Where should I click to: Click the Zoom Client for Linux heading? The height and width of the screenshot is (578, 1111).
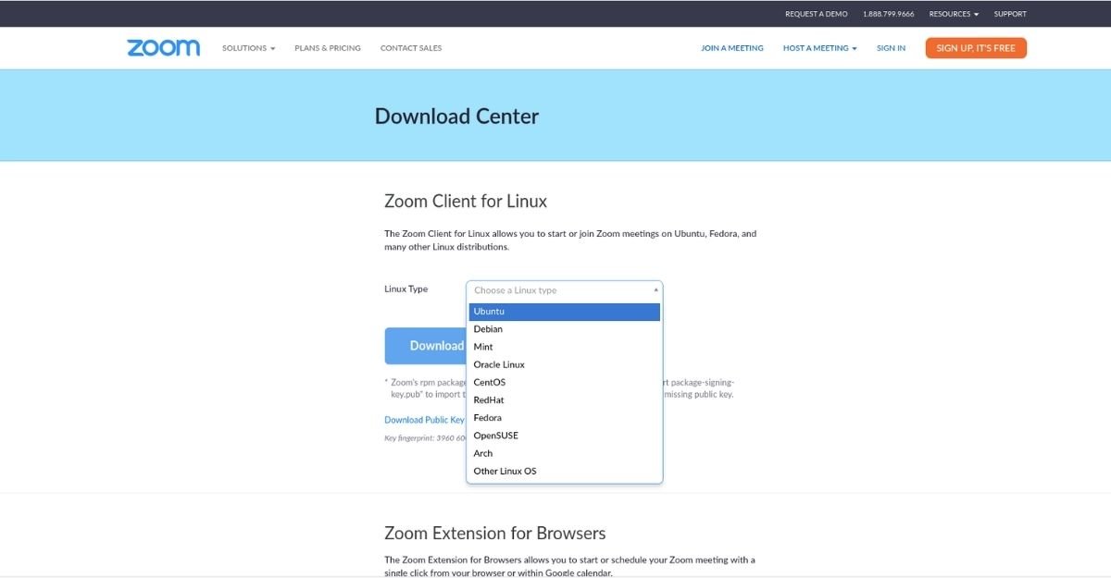coord(466,201)
